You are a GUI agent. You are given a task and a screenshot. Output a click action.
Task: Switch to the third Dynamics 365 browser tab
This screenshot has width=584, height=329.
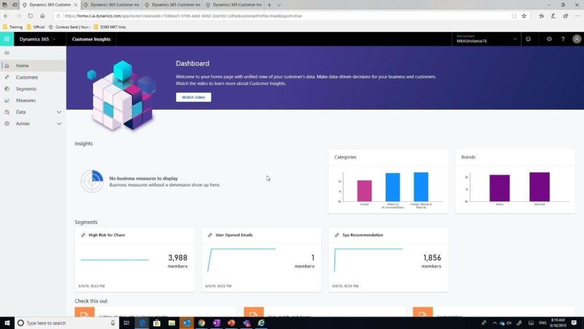[173, 5]
